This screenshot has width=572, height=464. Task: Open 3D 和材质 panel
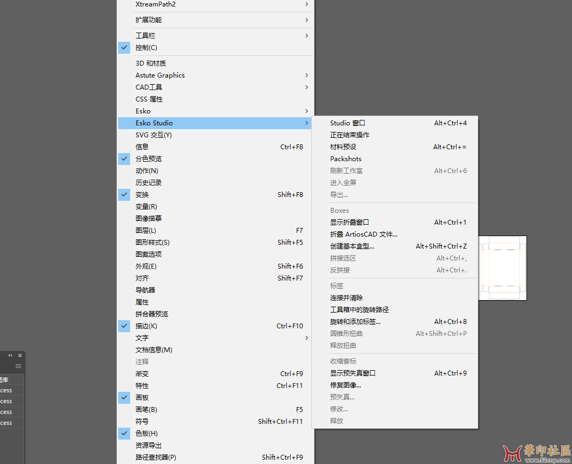pyautogui.click(x=215, y=63)
